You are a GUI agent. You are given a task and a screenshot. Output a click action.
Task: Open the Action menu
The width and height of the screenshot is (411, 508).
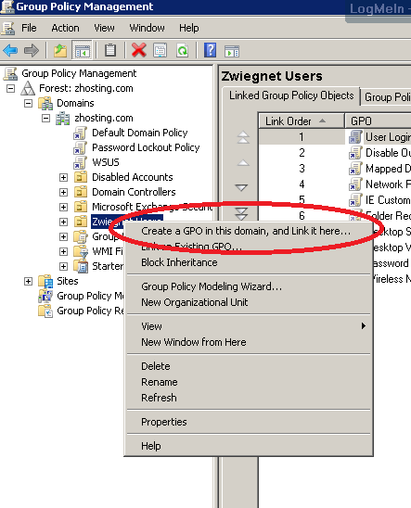65,28
